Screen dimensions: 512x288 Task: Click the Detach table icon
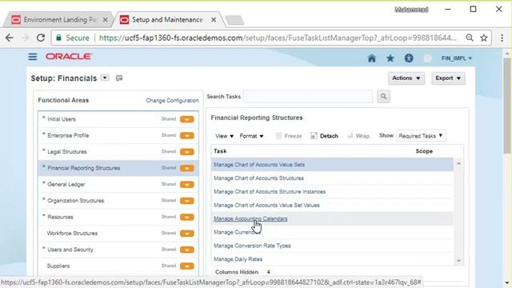pyautogui.click(x=314, y=136)
